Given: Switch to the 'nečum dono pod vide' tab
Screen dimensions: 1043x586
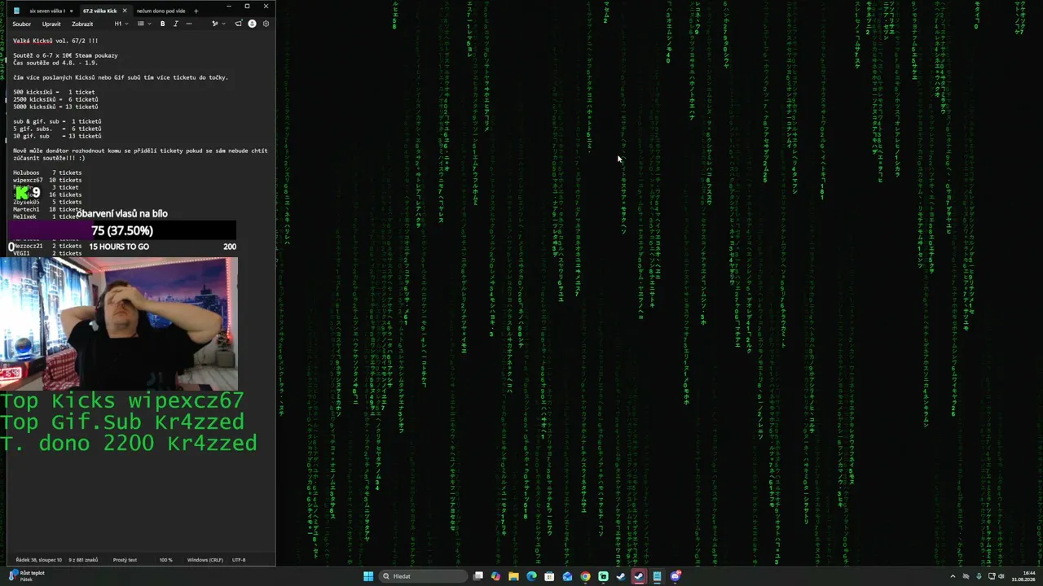Looking at the screenshot, I should tap(161, 11).
